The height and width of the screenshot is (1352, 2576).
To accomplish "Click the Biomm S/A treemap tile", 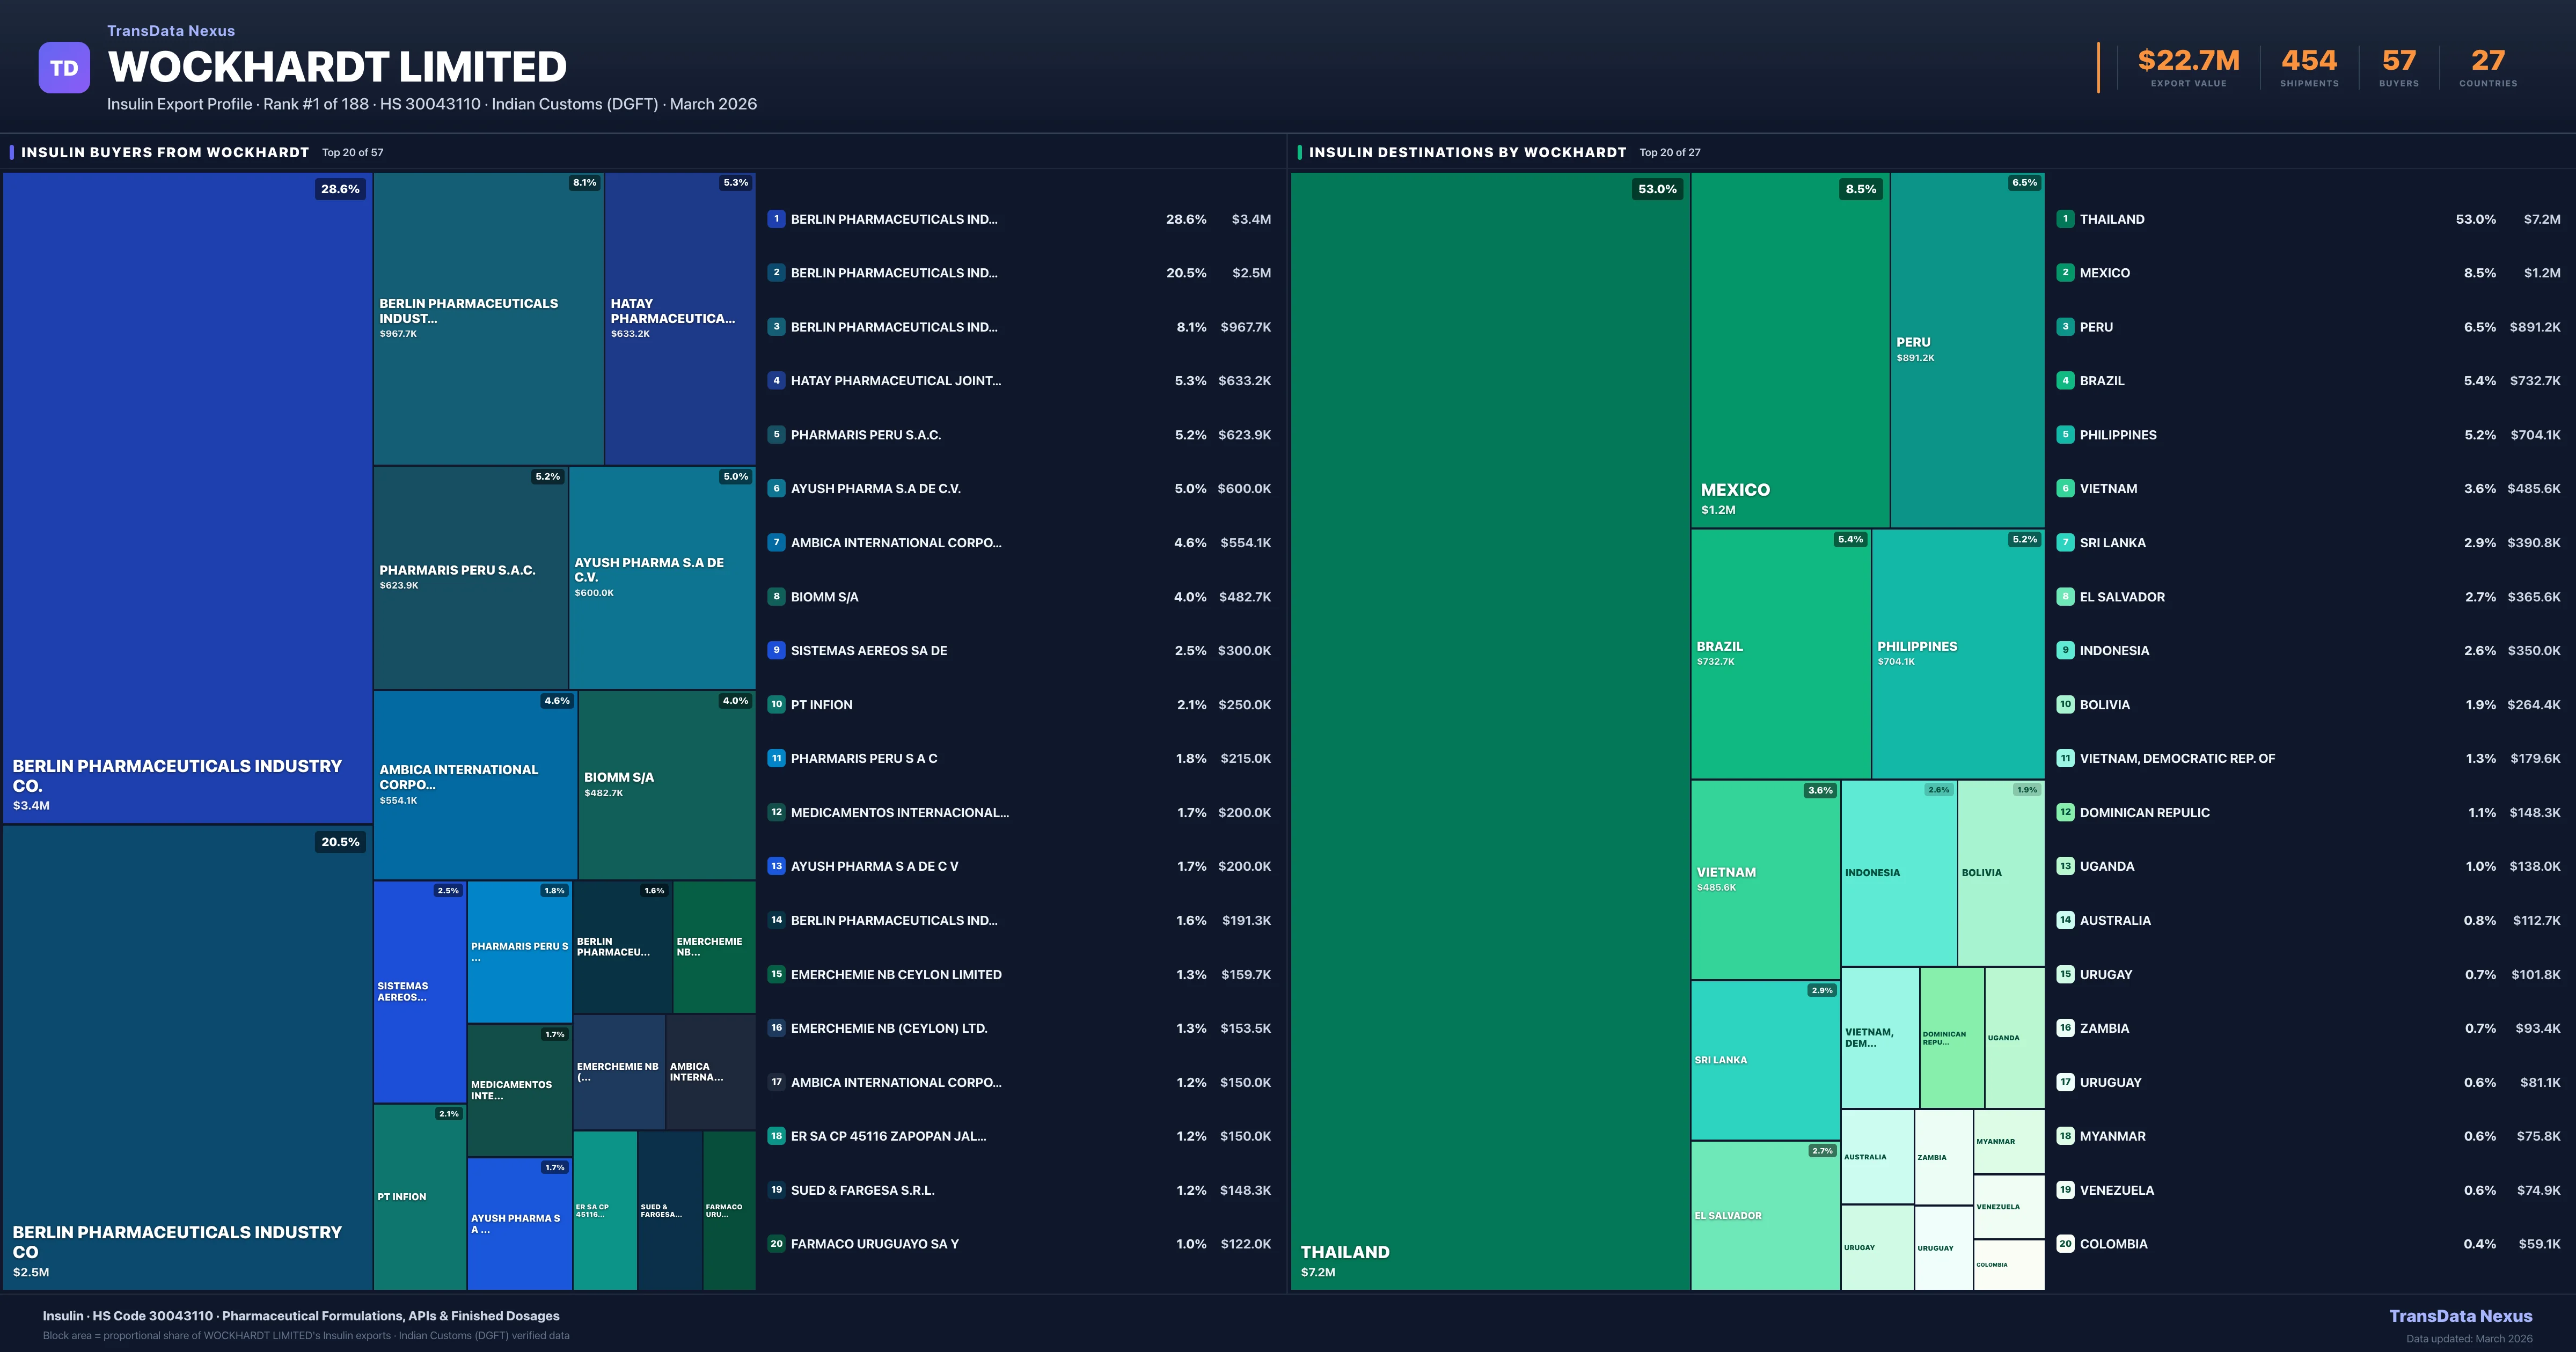I will pyautogui.click(x=666, y=784).
